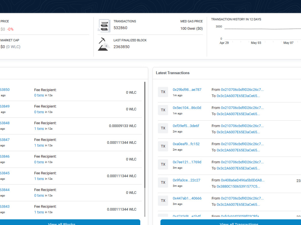Click TX badge for 0xa0eaf9...fc152
301x225 pixels.
[x=163, y=146]
